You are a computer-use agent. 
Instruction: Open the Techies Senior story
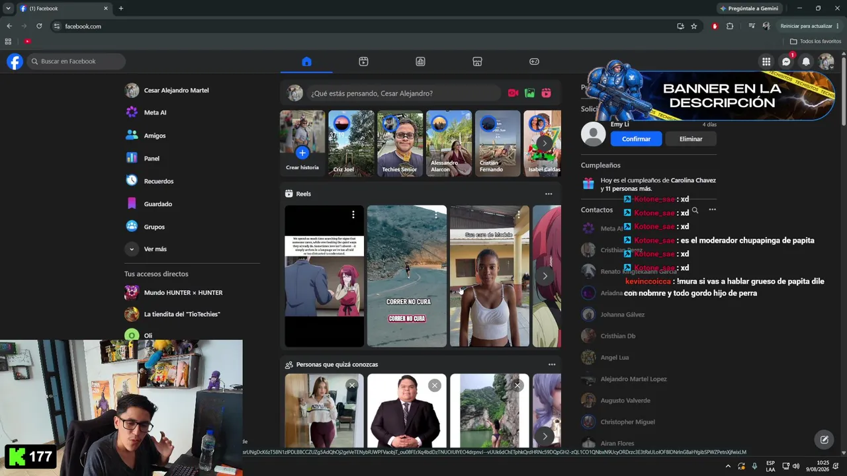400,143
